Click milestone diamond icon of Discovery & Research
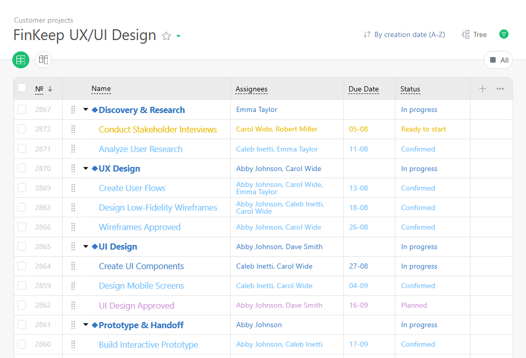The width and height of the screenshot is (526, 358). click(x=95, y=110)
